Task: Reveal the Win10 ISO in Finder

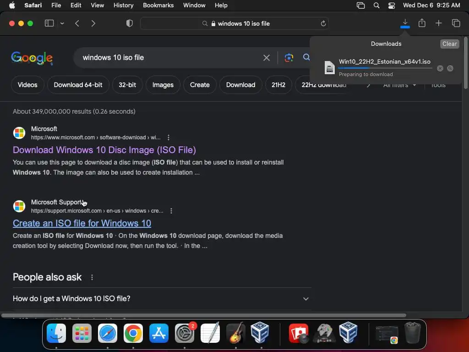Action: [x=450, y=68]
